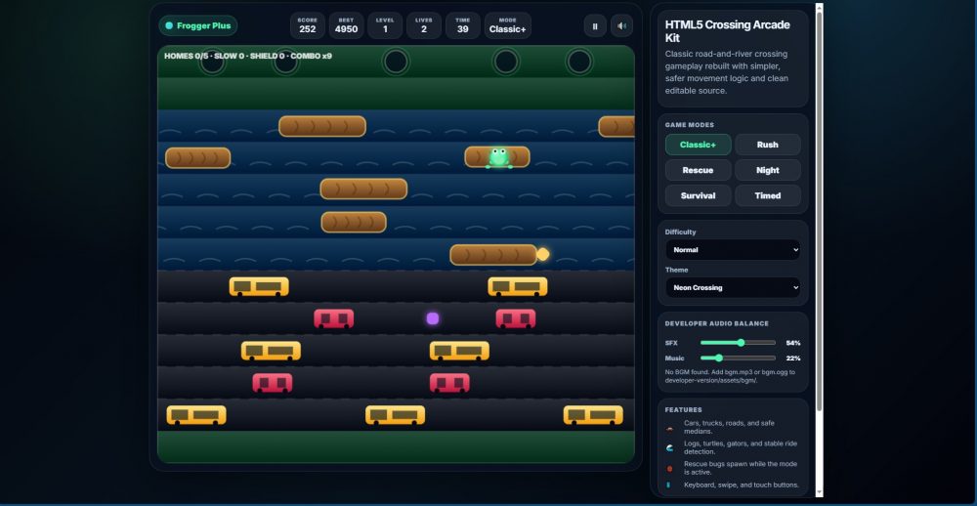The height and width of the screenshot is (506, 977).
Task: Click the SFX 54% value
Action: pyautogui.click(x=793, y=343)
